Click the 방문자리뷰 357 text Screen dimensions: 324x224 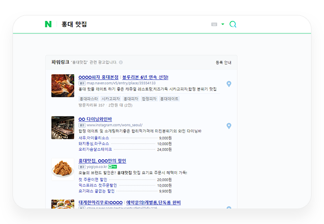pos(92,105)
